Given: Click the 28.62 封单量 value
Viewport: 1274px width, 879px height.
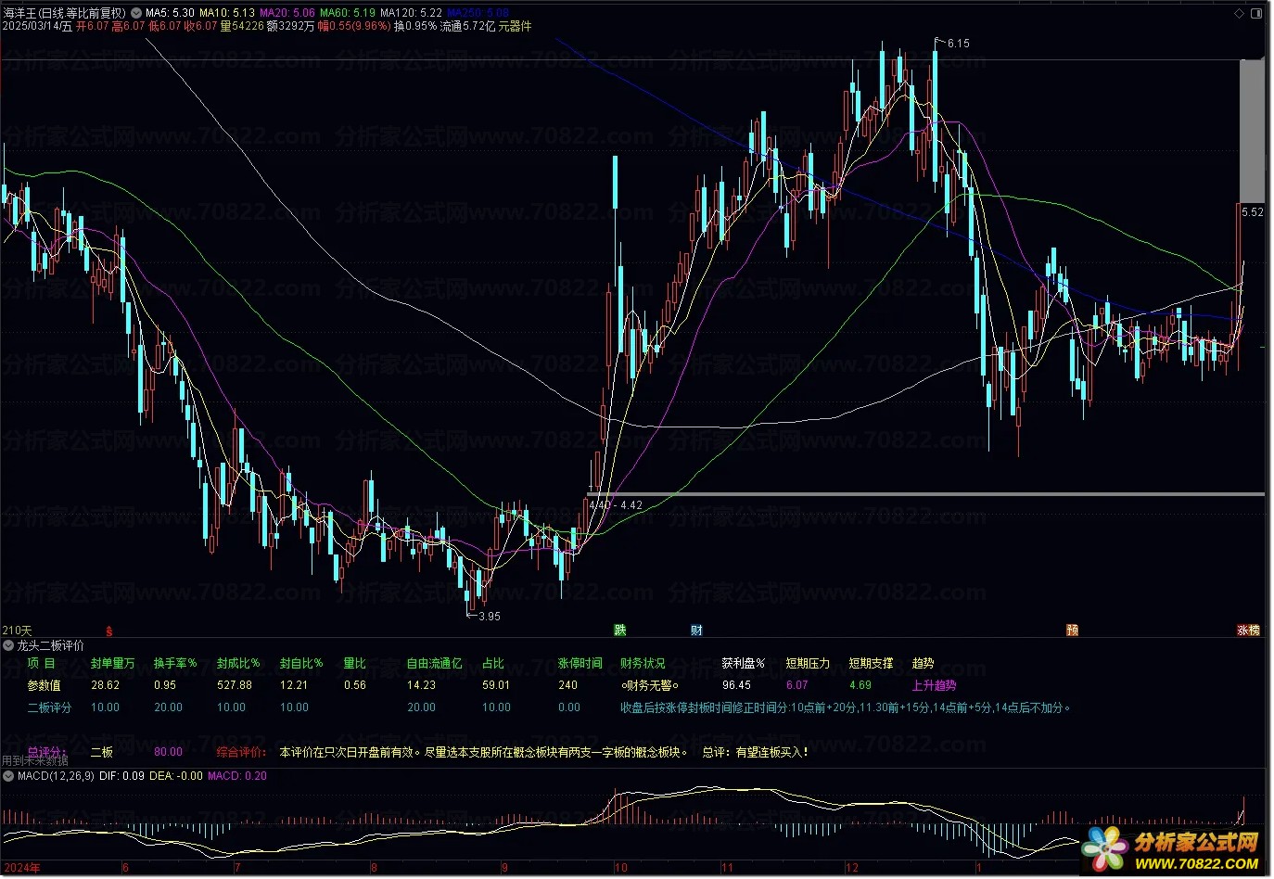Looking at the screenshot, I should pos(105,686).
